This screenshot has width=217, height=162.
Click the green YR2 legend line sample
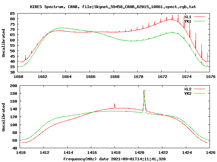199,93
